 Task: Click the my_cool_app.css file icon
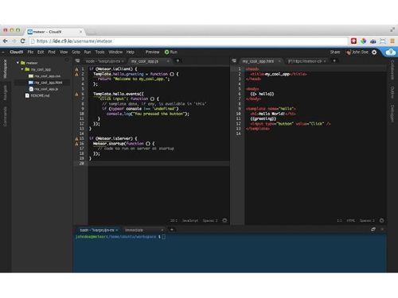(31, 76)
